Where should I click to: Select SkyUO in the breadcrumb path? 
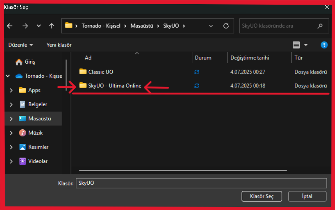[171, 26]
